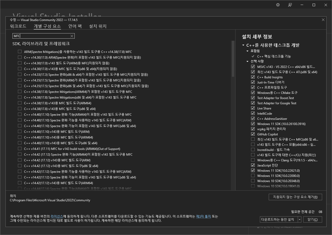Select C++ v14.41 (17.11) MFC ARM64 Out of Support
This screenshot has width=332, height=235.
click(20, 149)
